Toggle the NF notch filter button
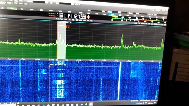Screen dimensions: 189x106 click(x=88, y=21)
